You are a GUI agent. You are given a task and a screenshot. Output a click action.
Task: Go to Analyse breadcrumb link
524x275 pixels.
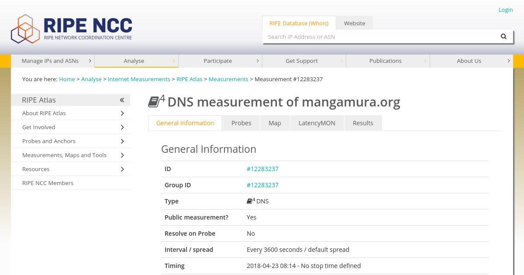[x=91, y=79]
